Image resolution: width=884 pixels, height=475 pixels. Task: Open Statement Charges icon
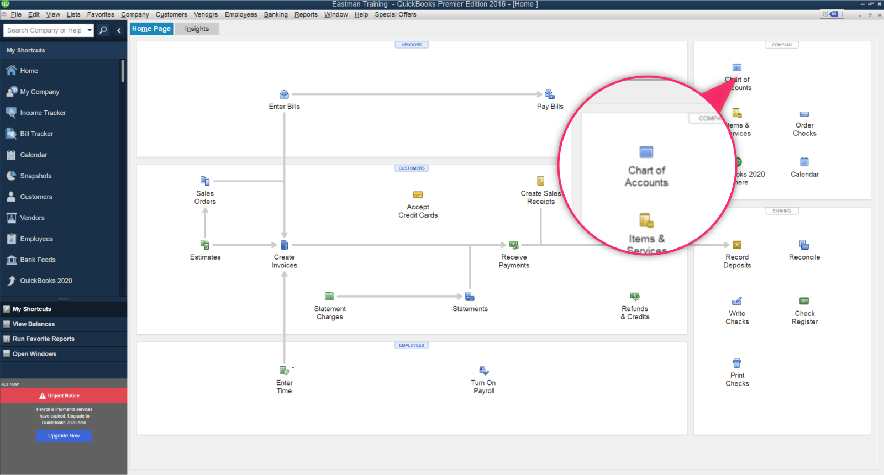[329, 297]
